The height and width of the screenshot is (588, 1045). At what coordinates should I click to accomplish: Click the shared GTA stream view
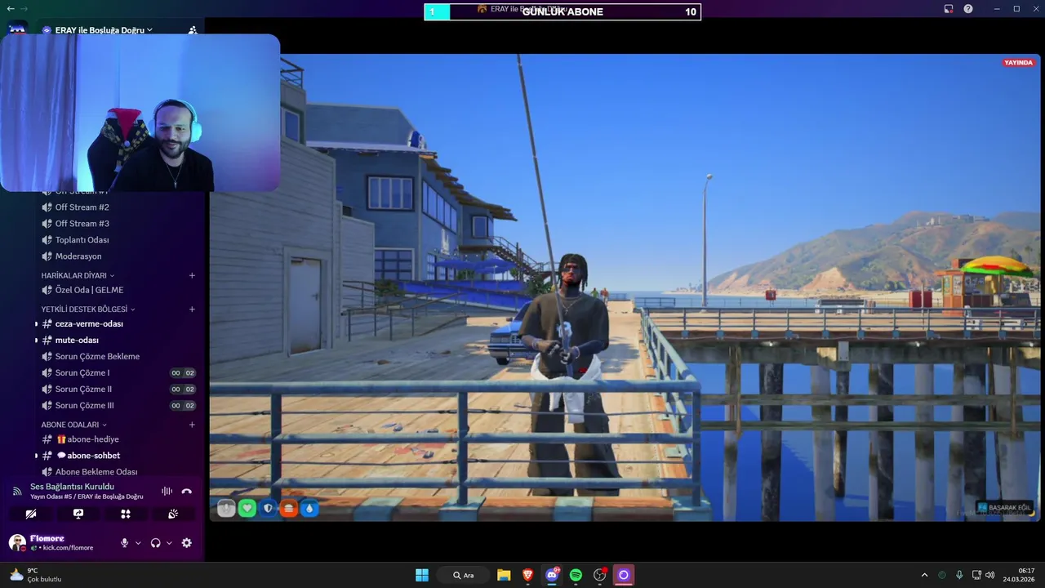pos(625,287)
